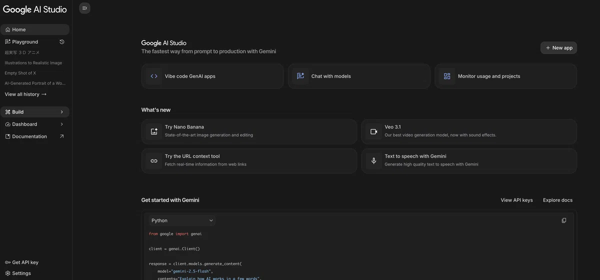Click the 'Get started with Gemini' heading
Viewport: 600px width, 280px height.
170,200
